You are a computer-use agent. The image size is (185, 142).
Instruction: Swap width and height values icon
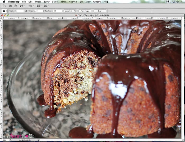[26, 11]
